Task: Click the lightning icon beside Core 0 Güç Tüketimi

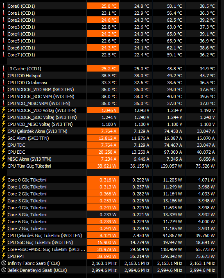Action: (x=3, y=180)
